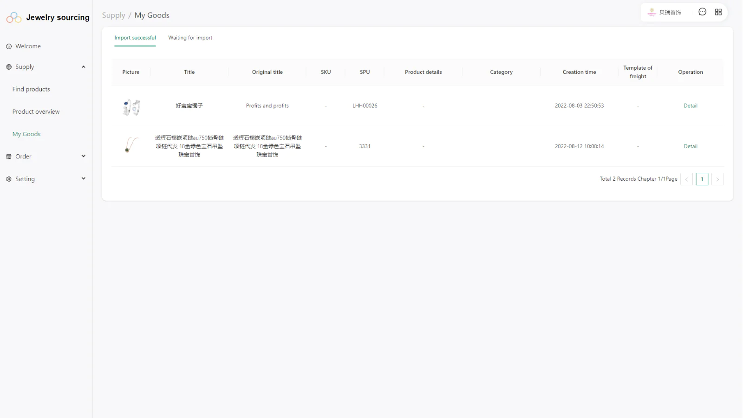Open Find products in sidebar
Screen dimensions: 743x418
coord(31,89)
